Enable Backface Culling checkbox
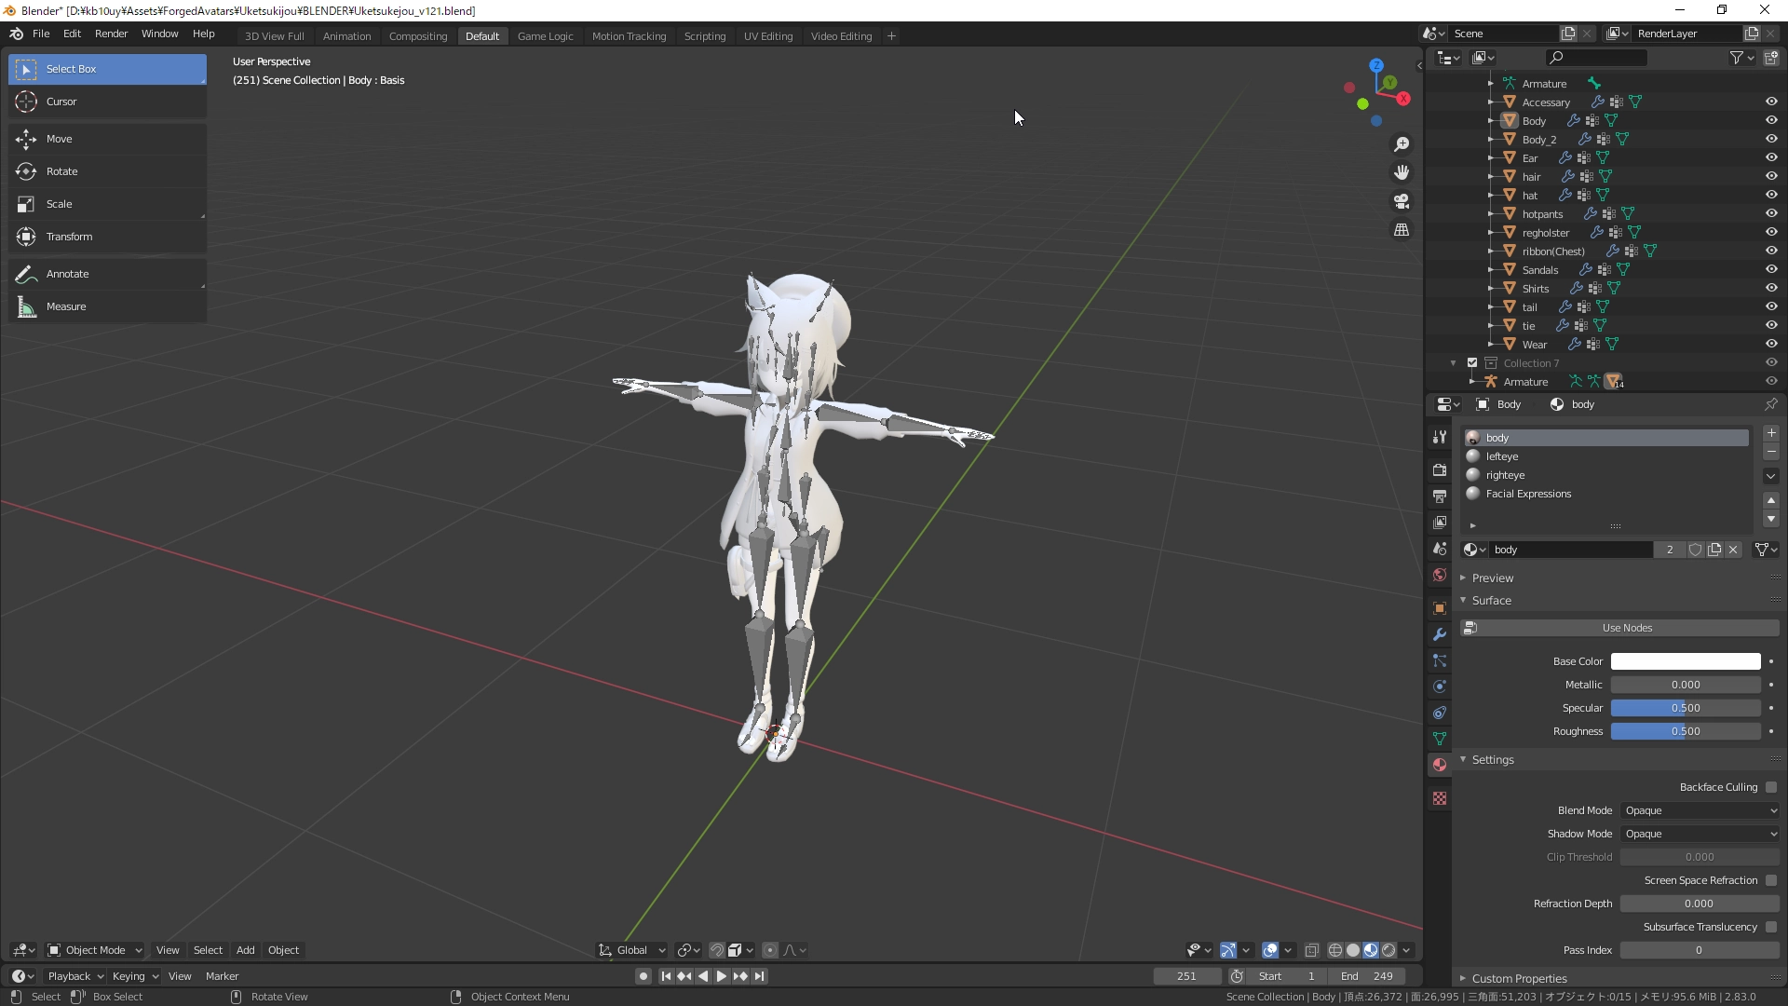The image size is (1788, 1006). pyautogui.click(x=1771, y=787)
